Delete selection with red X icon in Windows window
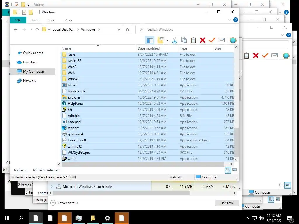The height and width of the screenshot is (224, 299). tap(203, 40)
